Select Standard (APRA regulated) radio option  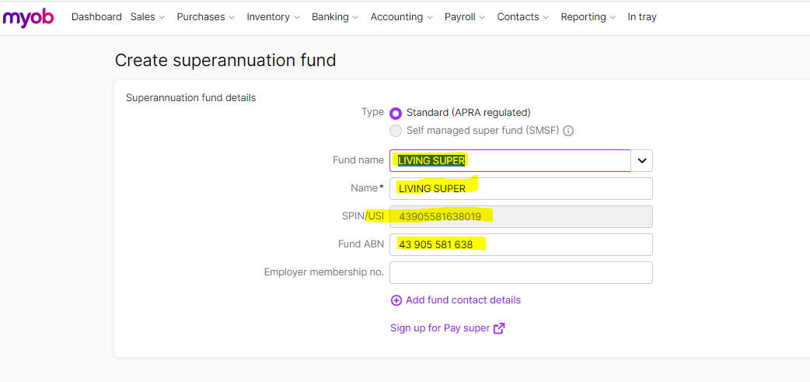(x=396, y=113)
